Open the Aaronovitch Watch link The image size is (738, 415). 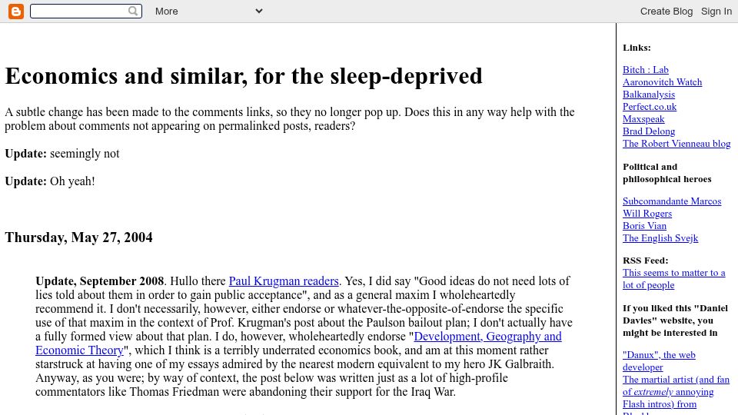pyautogui.click(x=662, y=82)
